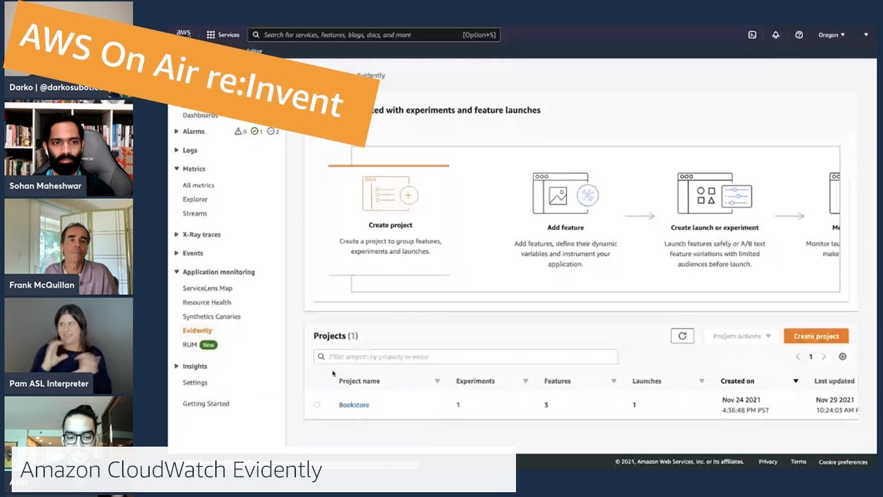Go to the previous page arrow in Projects
The height and width of the screenshot is (497, 883).
click(797, 357)
